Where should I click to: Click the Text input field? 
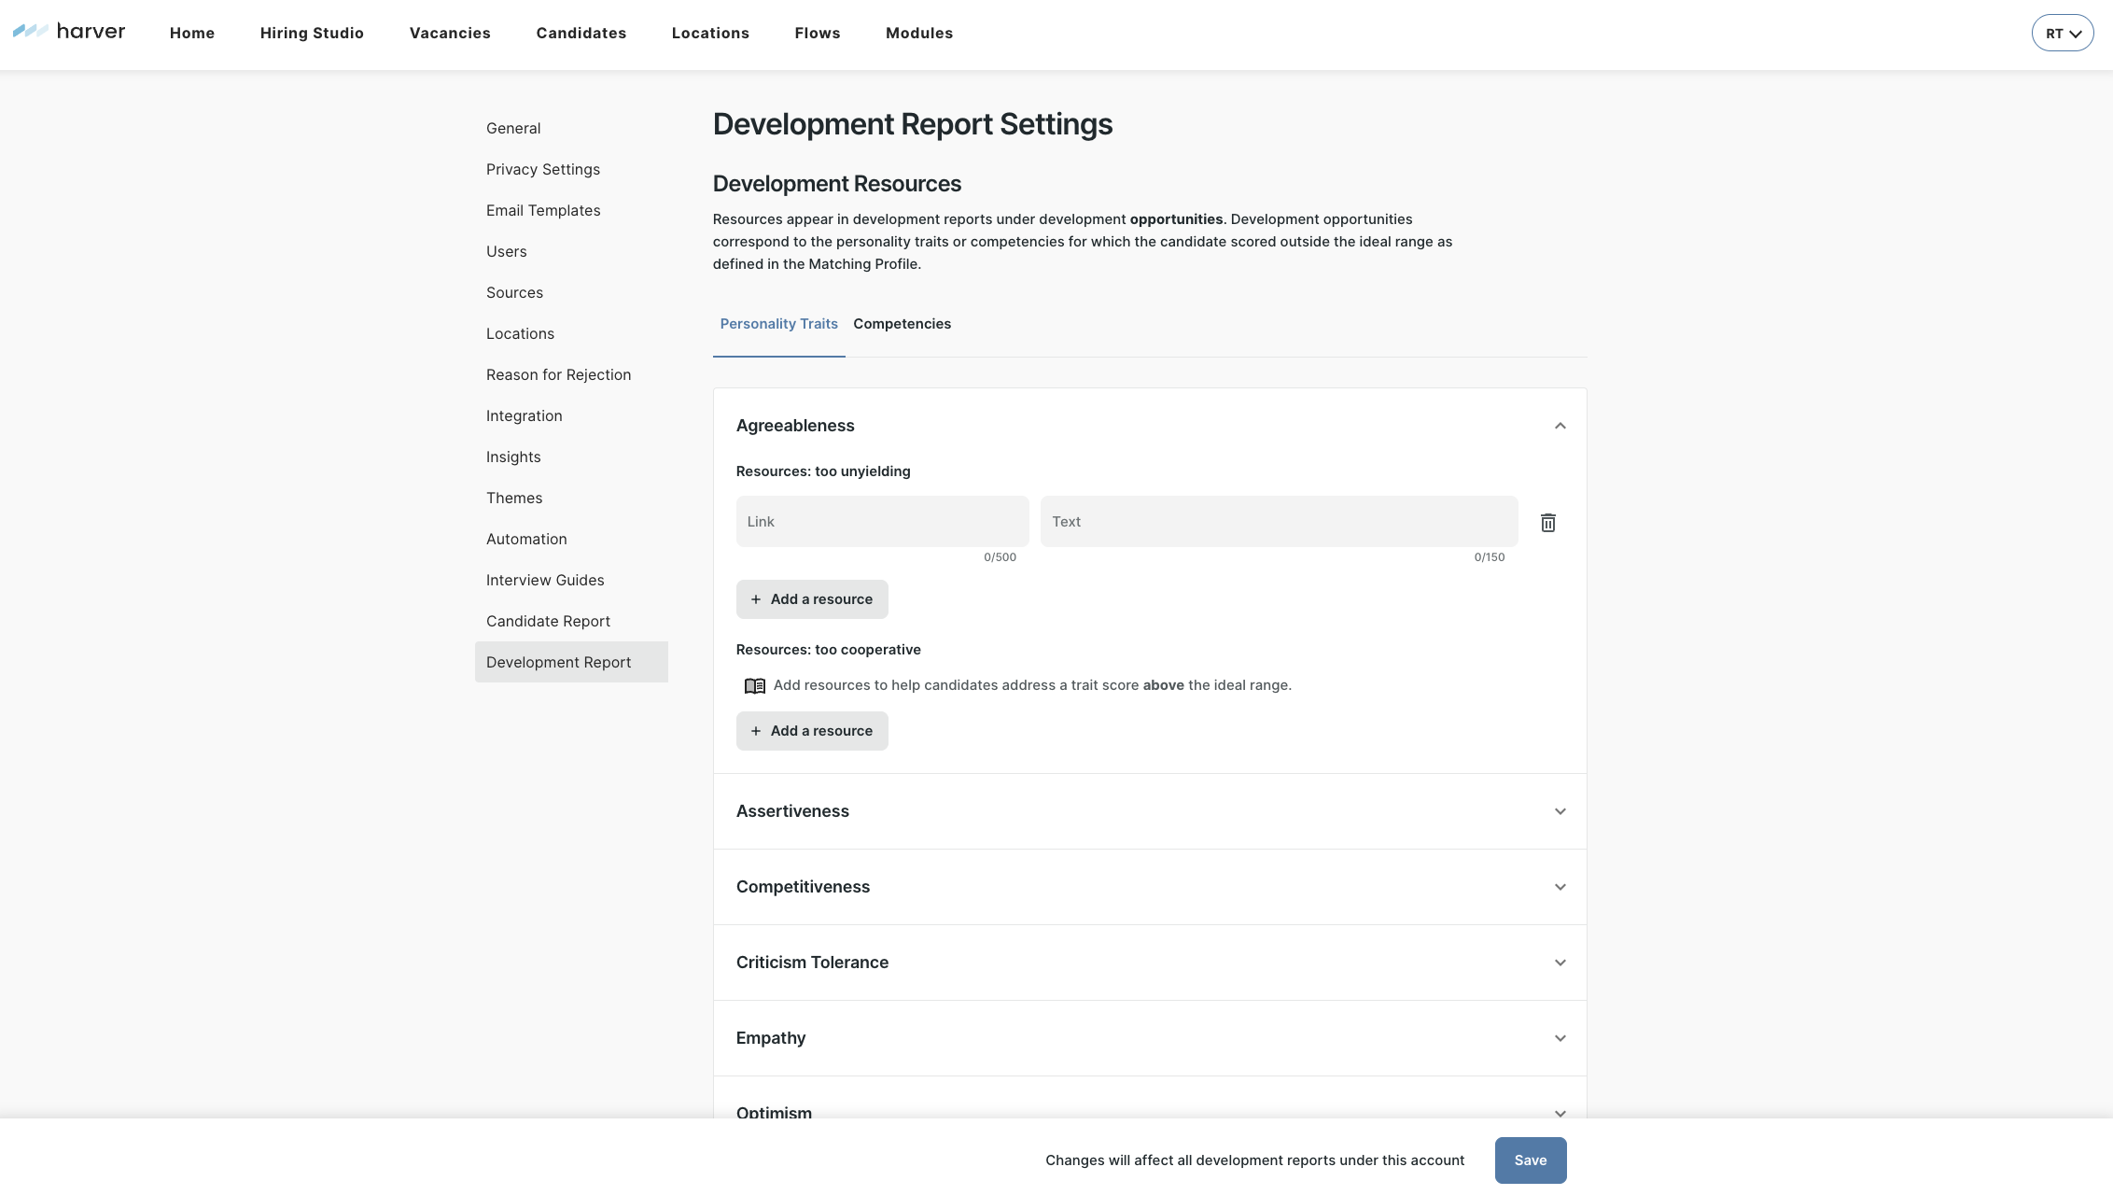pos(1278,522)
